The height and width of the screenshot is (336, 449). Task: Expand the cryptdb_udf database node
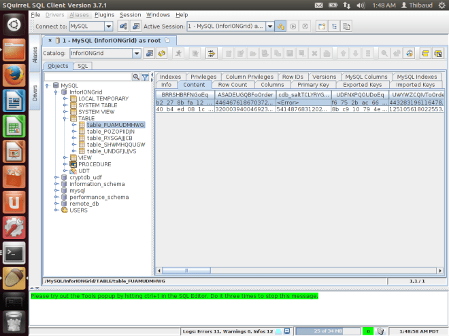[56, 177]
